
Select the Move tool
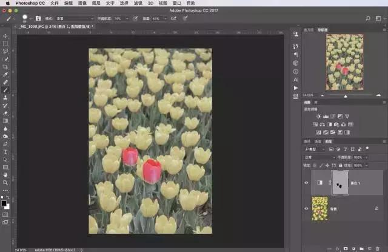(5, 36)
